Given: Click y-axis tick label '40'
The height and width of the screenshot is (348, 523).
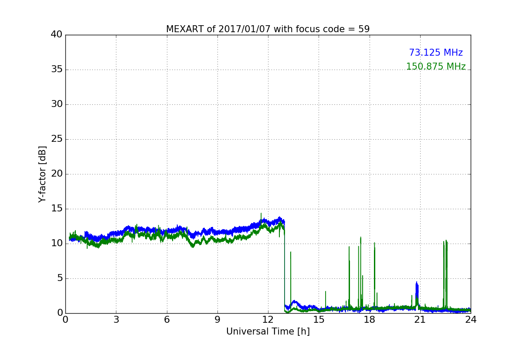Looking at the screenshot, I should [57, 35].
